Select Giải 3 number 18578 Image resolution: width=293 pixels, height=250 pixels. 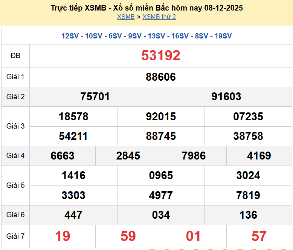[x=73, y=117]
